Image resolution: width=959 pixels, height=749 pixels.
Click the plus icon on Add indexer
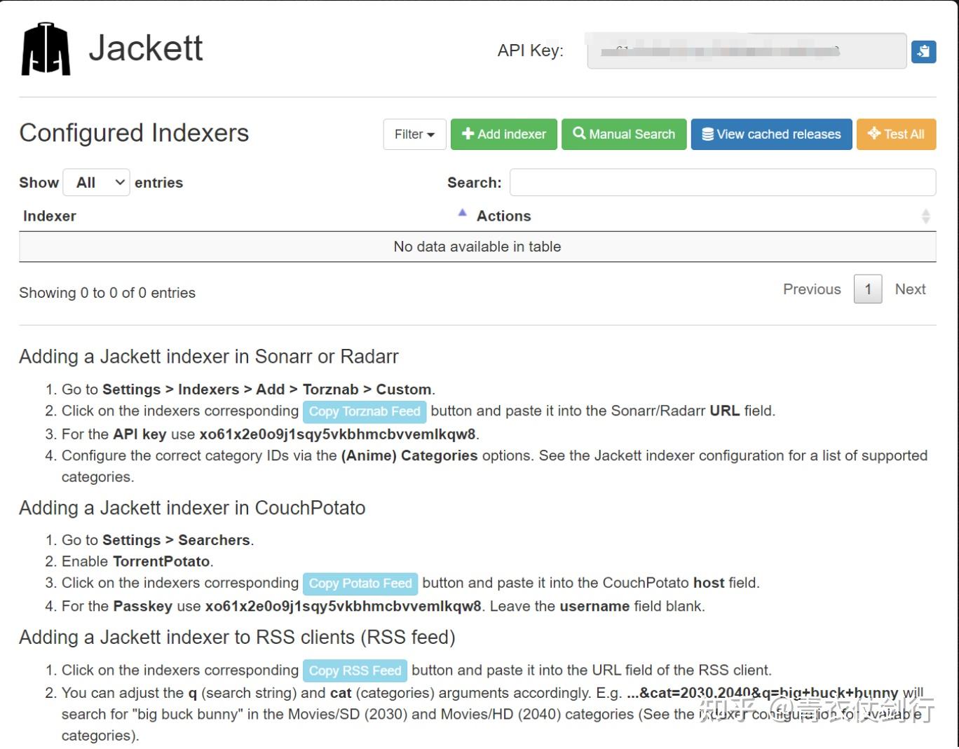pyautogui.click(x=468, y=134)
